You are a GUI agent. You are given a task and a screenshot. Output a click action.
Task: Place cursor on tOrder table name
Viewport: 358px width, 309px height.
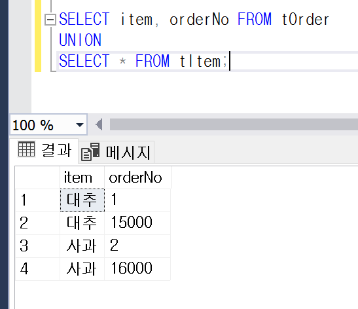click(x=305, y=19)
